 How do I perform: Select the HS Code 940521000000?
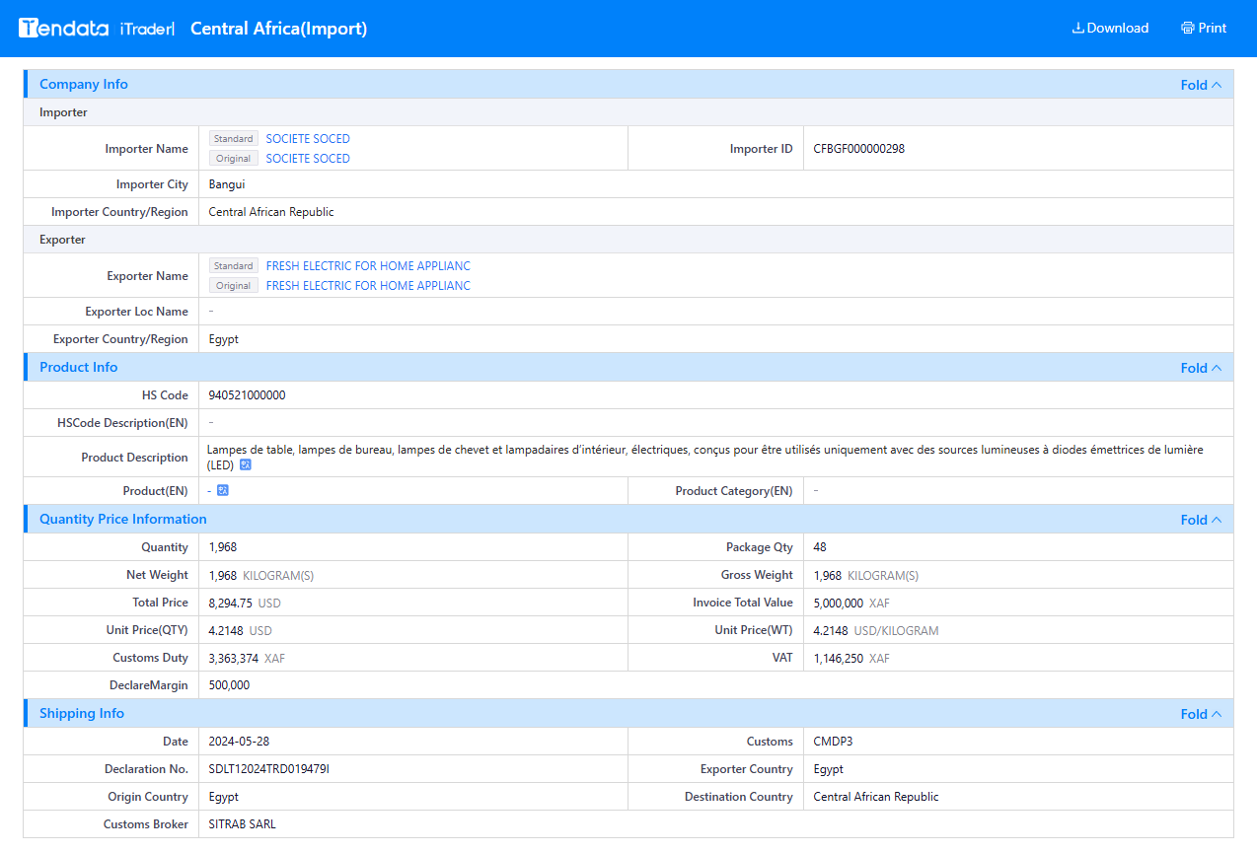247,395
